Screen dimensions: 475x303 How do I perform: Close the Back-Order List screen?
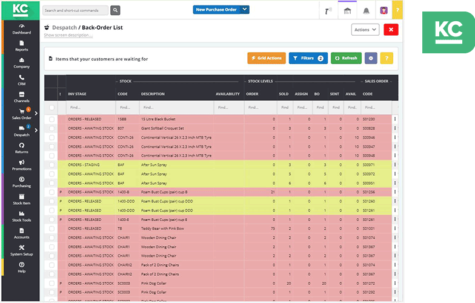pyautogui.click(x=391, y=30)
